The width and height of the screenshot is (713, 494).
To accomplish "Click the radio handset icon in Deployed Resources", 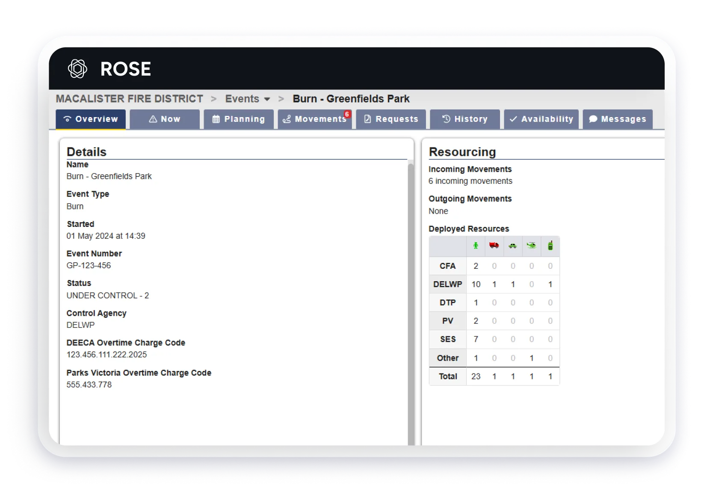I will click(x=550, y=246).
